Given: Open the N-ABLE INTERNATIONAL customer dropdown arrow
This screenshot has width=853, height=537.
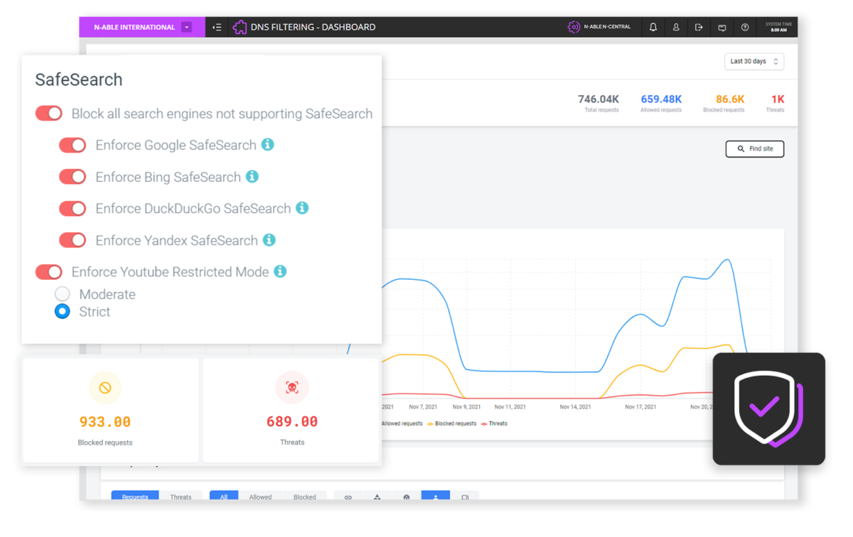Looking at the screenshot, I should [186, 27].
